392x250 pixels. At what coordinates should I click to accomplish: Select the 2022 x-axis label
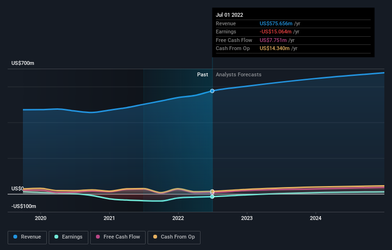coord(178,218)
